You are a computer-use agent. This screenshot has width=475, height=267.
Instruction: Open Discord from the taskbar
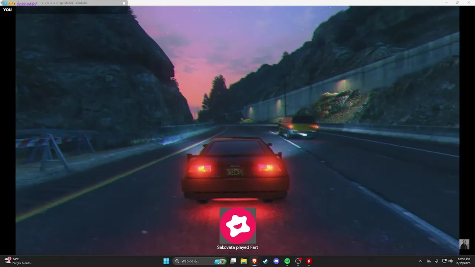pyautogui.click(x=276, y=261)
